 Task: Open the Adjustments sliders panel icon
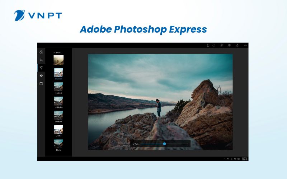[x=41, y=68]
